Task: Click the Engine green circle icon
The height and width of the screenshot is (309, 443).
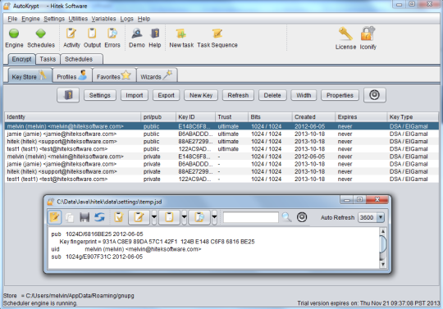Action: pyautogui.click(x=14, y=34)
